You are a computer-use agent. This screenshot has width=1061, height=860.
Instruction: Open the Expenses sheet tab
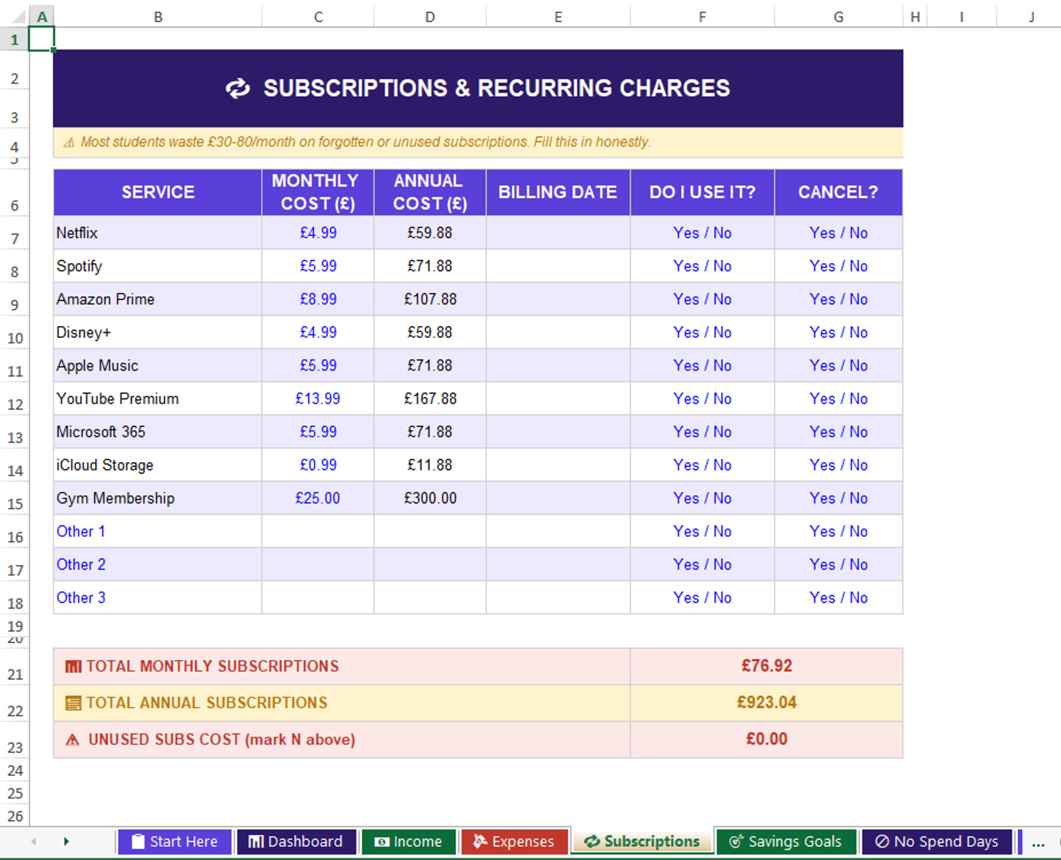(514, 841)
